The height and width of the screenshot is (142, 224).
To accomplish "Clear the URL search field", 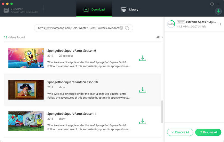I will (121, 28).
